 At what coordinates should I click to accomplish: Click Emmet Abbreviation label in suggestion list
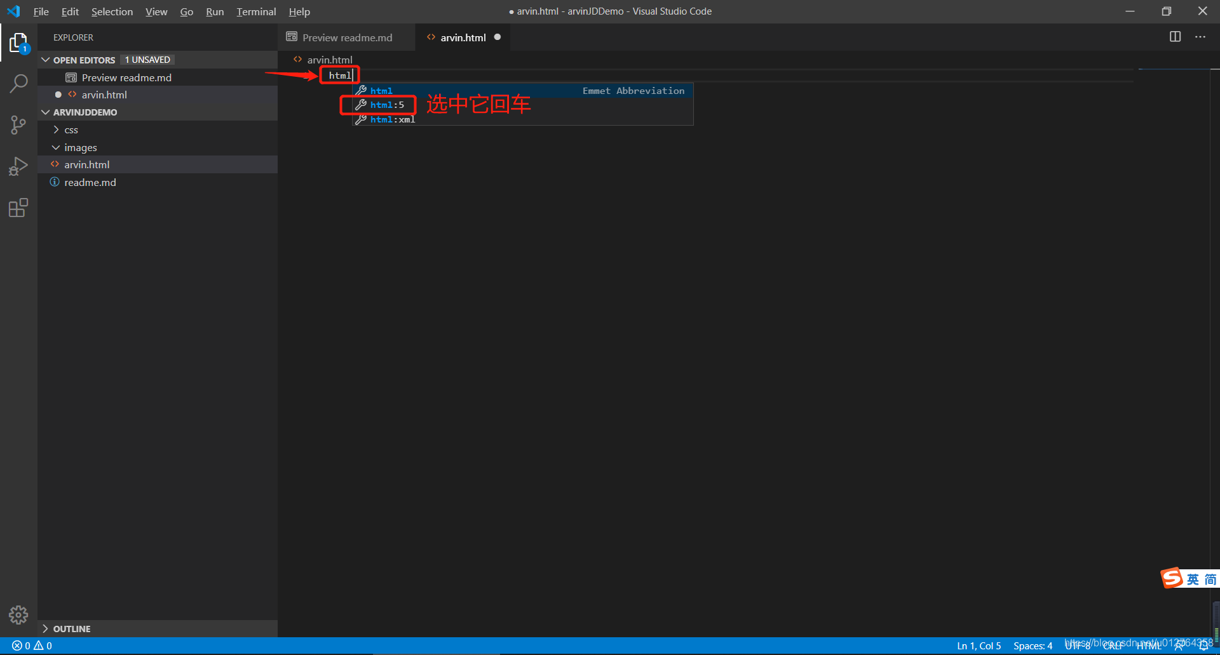634,91
